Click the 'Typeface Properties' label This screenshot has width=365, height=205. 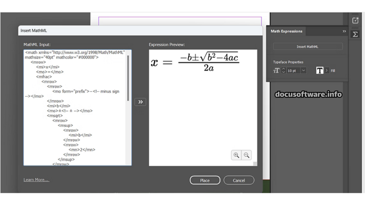(x=288, y=62)
